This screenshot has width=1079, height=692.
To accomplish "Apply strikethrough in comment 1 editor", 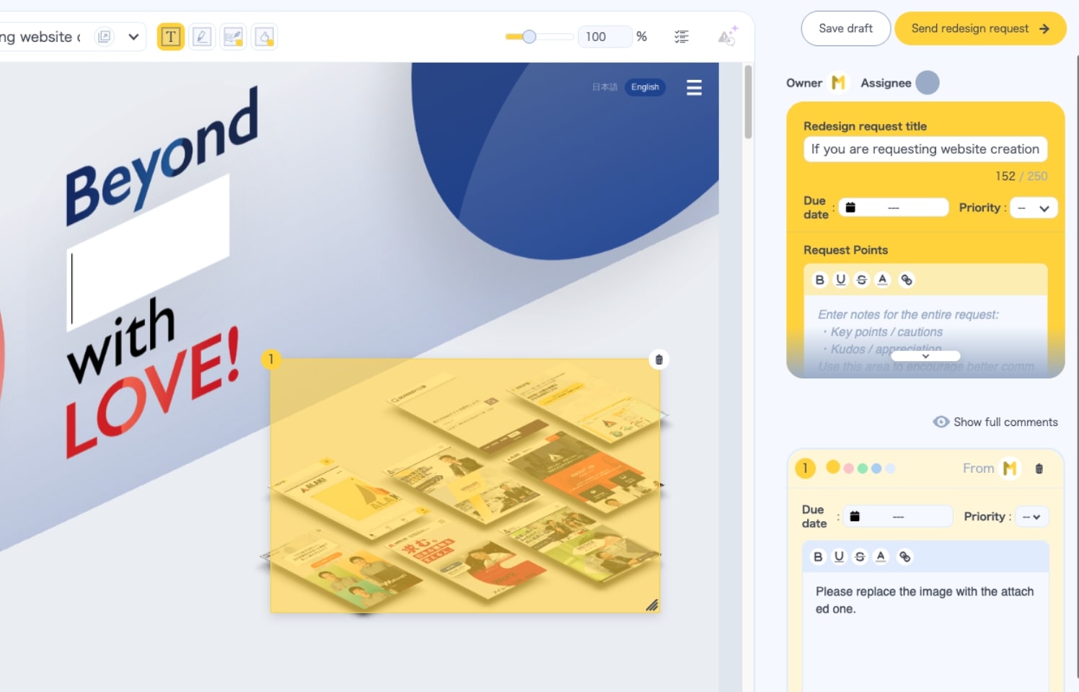I will click(x=860, y=556).
